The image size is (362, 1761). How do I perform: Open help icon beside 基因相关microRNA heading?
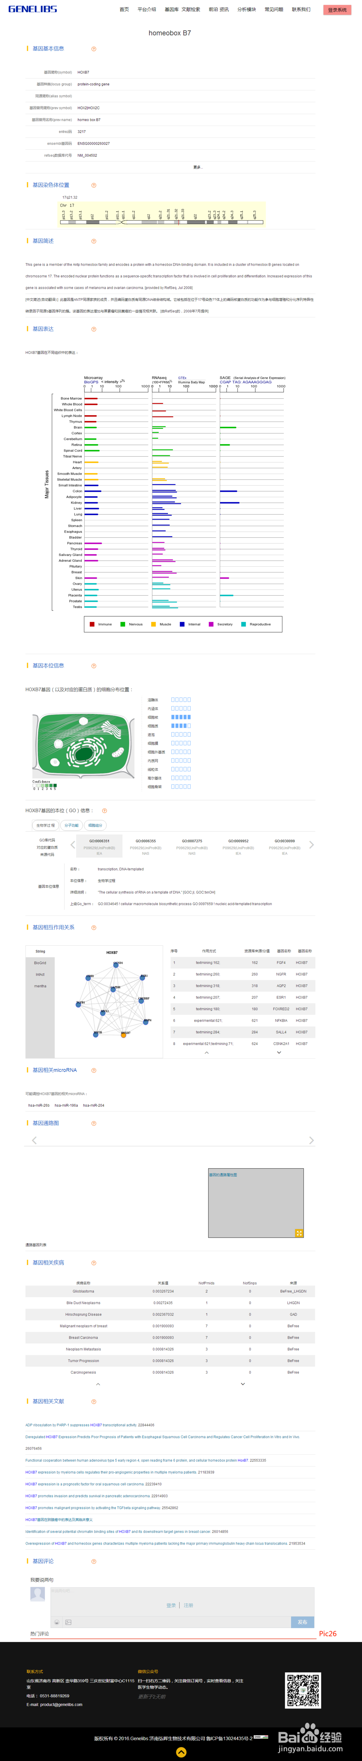(x=94, y=1070)
